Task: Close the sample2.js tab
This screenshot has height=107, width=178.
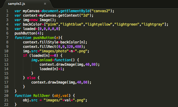Action: [45, 4]
